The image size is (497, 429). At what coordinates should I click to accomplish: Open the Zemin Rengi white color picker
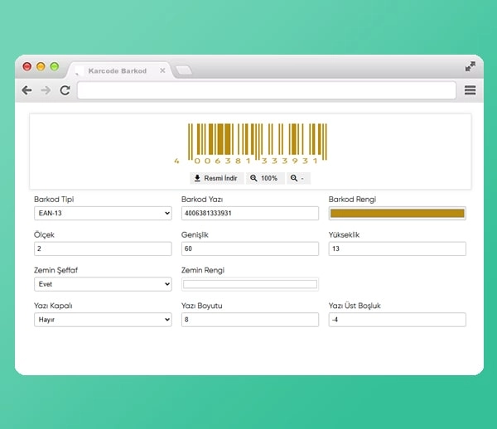(x=250, y=284)
